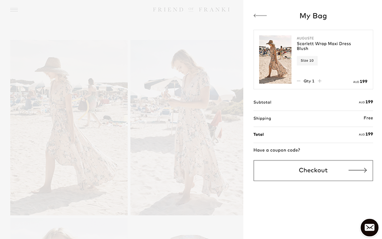The height and width of the screenshot is (239, 382).
Task: Click the My Bag heading
Action: [313, 16]
